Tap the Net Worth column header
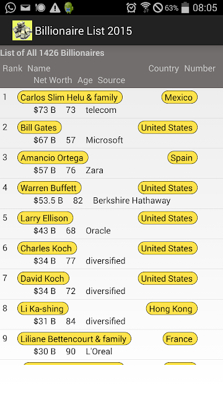The height and width of the screenshot is (397, 223). click(53, 80)
